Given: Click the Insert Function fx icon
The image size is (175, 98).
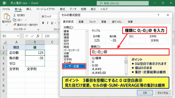Looking at the screenshot, I should coord(38,36).
